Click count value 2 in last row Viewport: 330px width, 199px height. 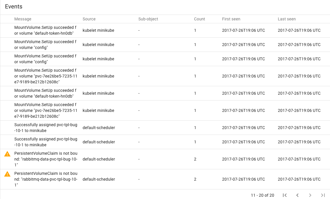195,179
